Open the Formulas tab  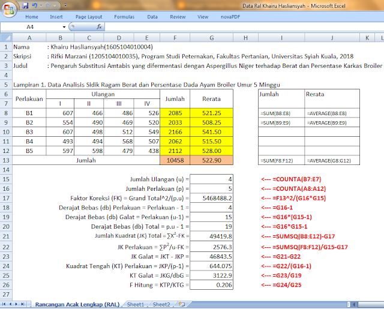tap(124, 17)
